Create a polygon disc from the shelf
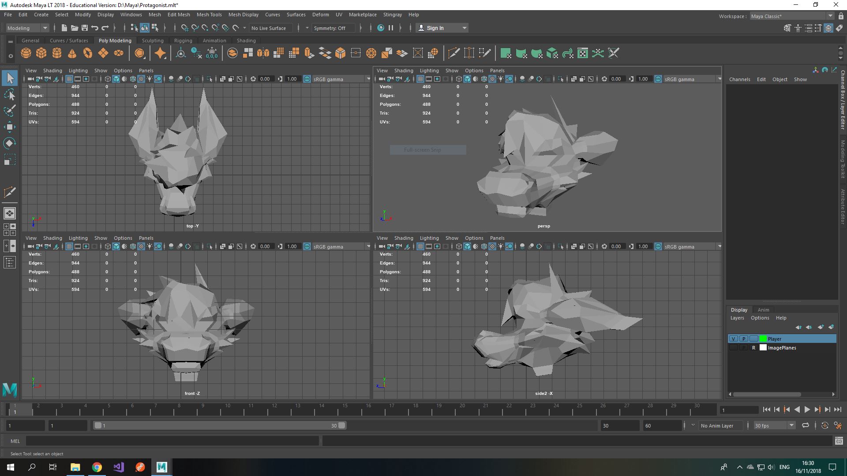Screen dimensions: 847x476 [x=119, y=53]
